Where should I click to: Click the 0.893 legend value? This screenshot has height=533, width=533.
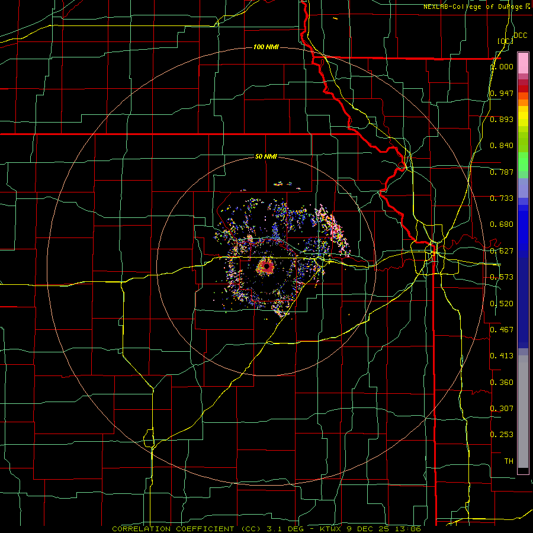tap(502, 119)
